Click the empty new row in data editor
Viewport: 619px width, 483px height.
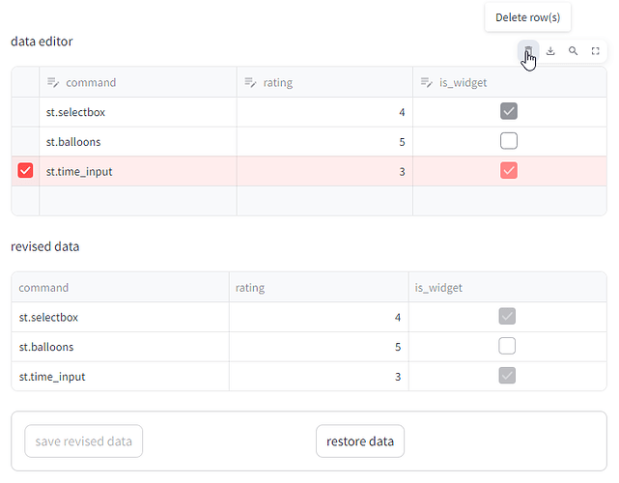tap(138, 201)
